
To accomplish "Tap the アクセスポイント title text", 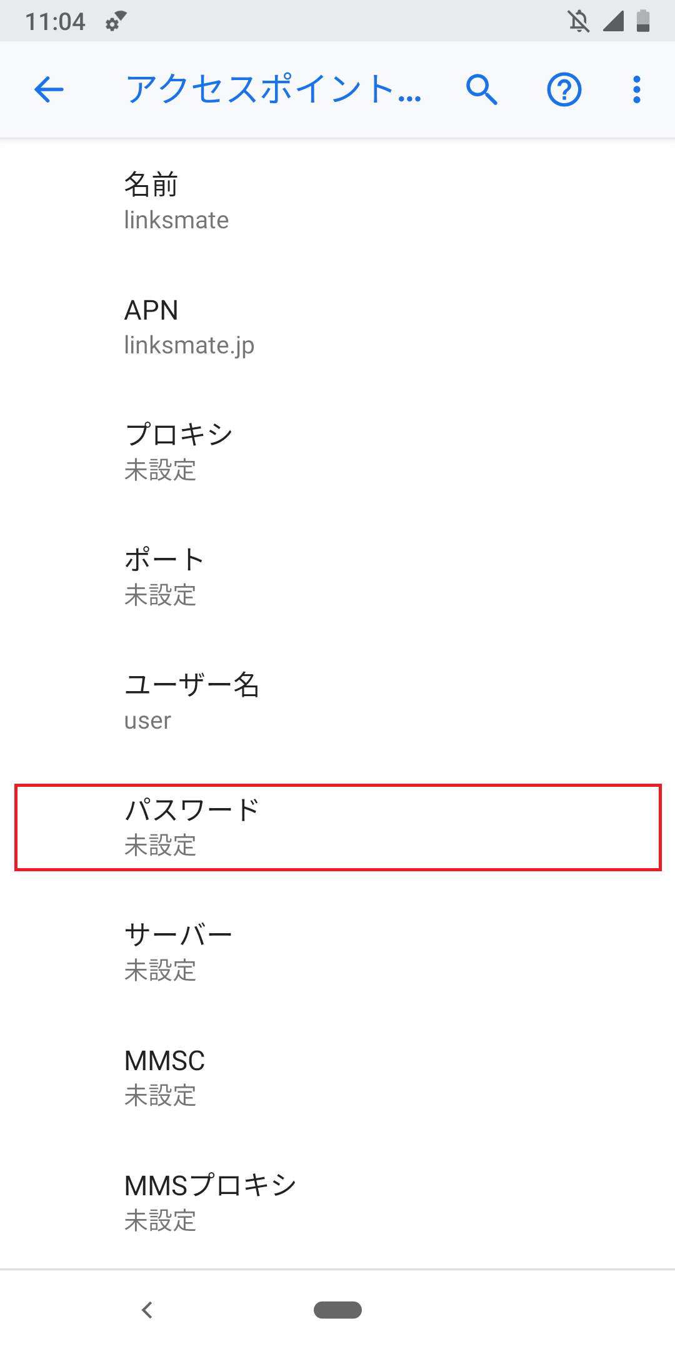I will pyautogui.click(x=273, y=91).
